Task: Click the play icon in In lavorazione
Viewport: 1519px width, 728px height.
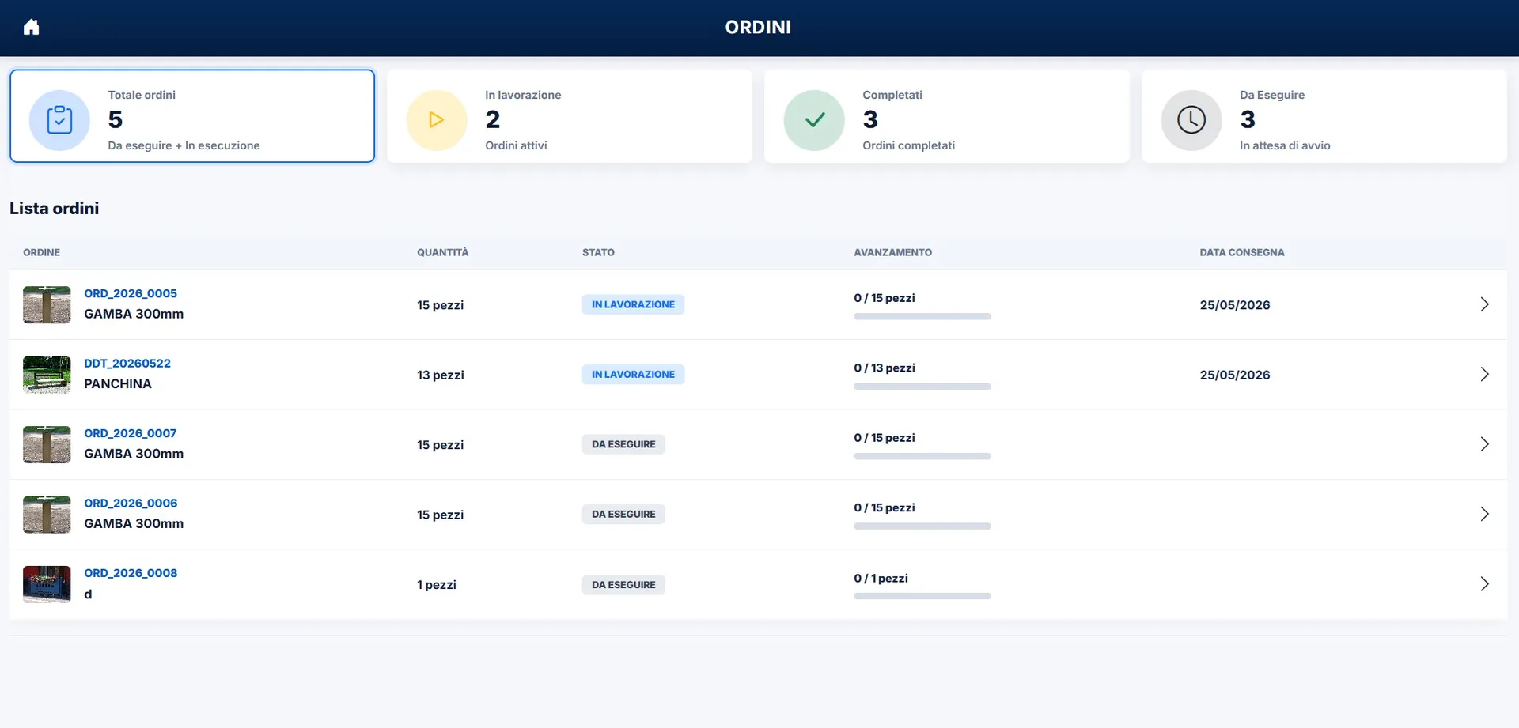Action: point(437,120)
